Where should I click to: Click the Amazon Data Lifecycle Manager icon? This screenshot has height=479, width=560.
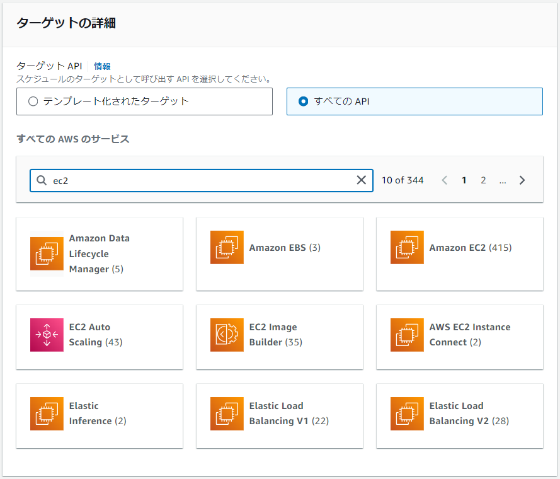click(x=47, y=254)
